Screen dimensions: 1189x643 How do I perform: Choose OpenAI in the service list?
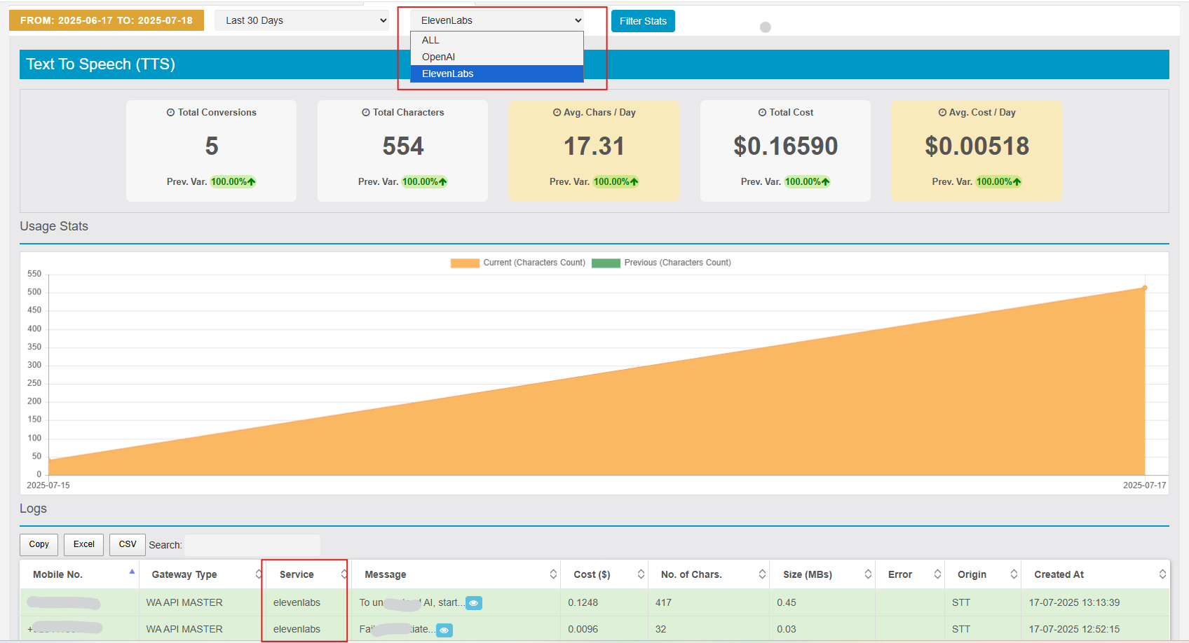[x=438, y=57]
